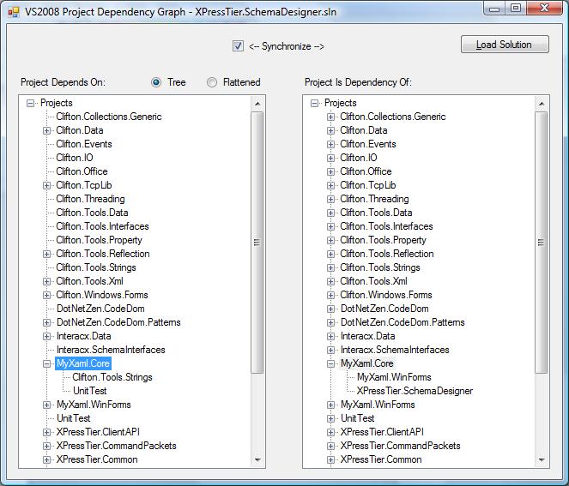Expand Clifton.Windows.Forms in left tree
Image resolution: width=569 pixels, height=486 pixels.
point(47,295)
